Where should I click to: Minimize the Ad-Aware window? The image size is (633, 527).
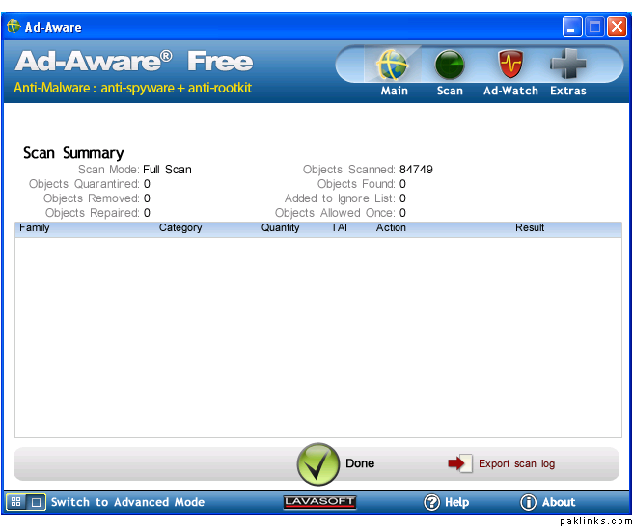pyautogui.click(x=573, y=27)
